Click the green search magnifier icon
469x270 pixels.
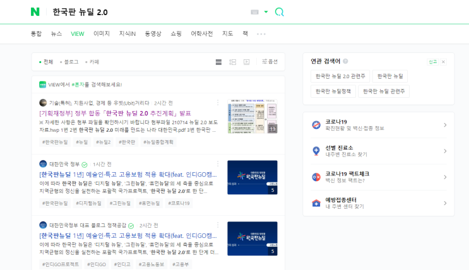[x=279, y=12]
